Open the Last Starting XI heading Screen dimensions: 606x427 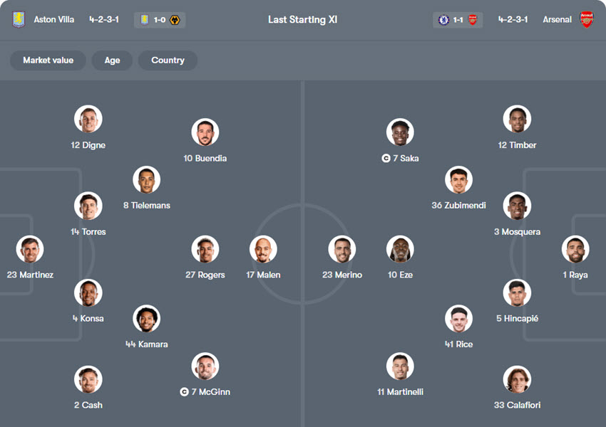click(x=303, y=20)
